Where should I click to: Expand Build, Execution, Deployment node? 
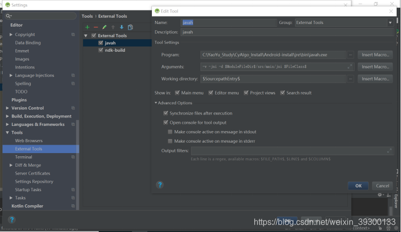pos(7,116)
